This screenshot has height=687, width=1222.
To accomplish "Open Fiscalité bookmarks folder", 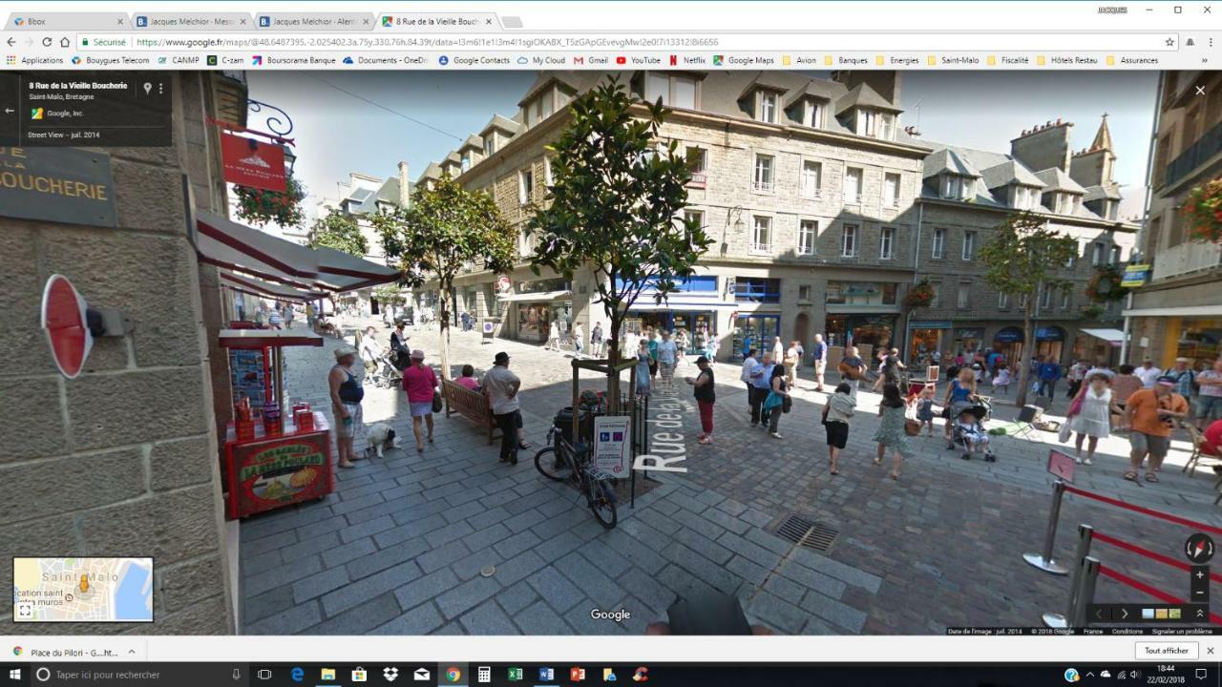I will coord(1007,60).
